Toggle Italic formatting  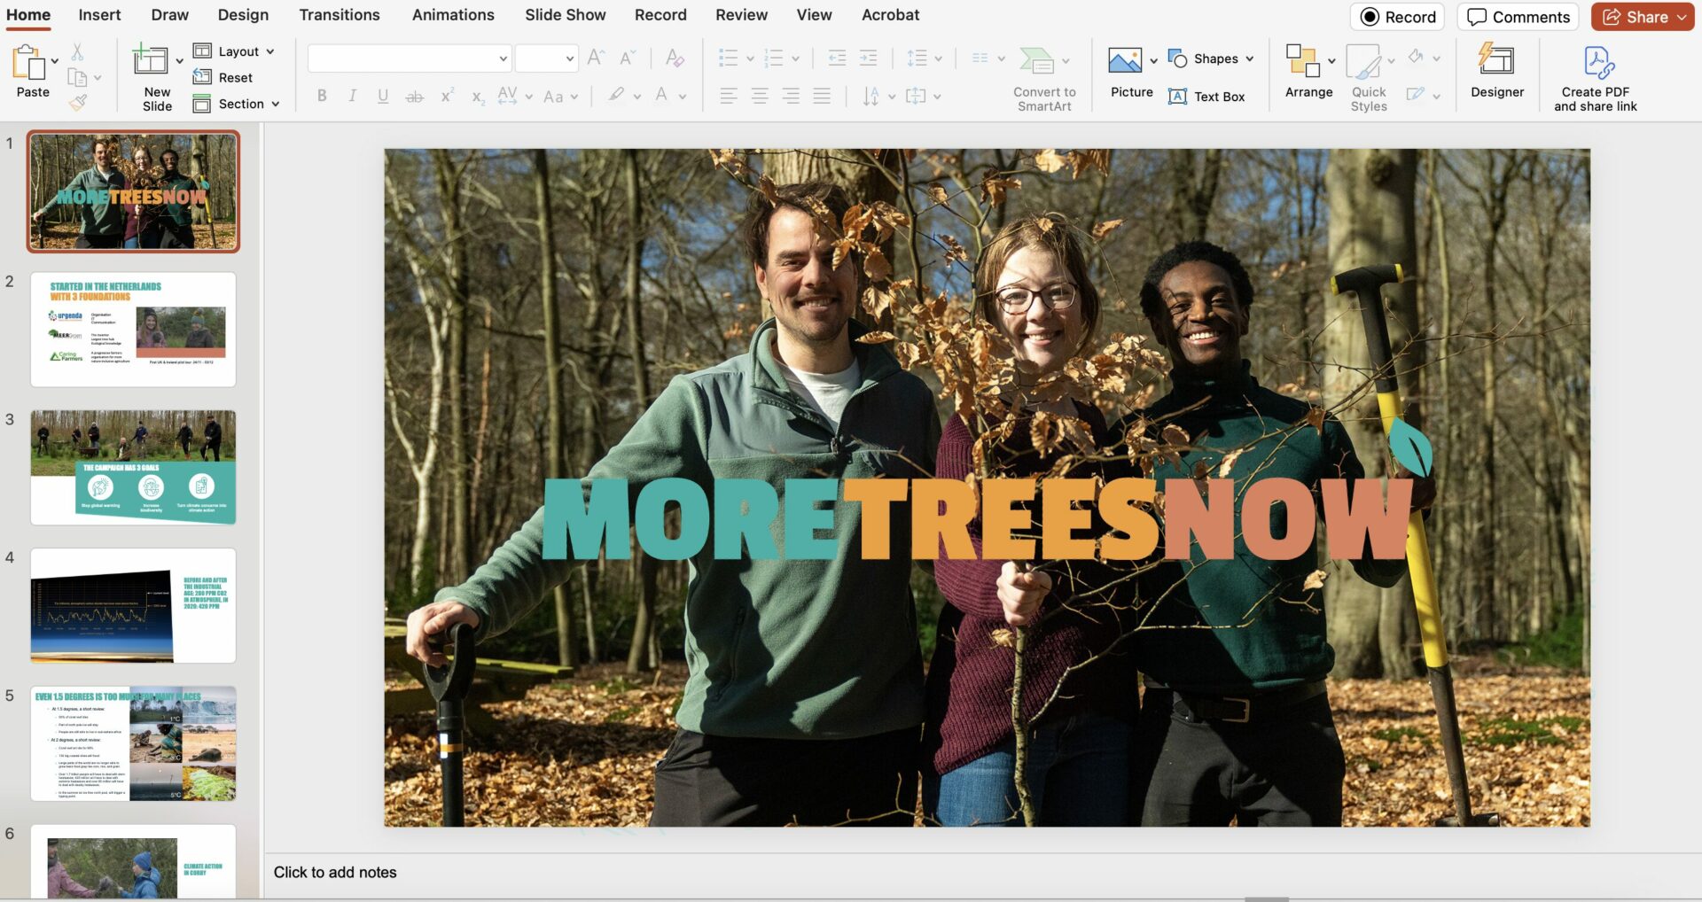[353, 96]
